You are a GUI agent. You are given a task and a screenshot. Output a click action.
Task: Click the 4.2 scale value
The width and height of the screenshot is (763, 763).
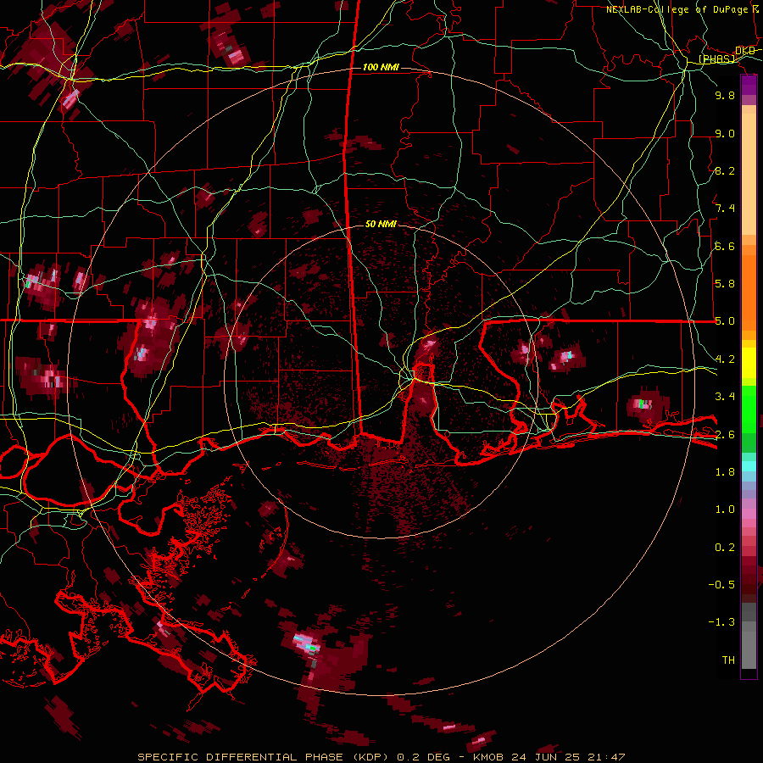(x=725, y=359)
